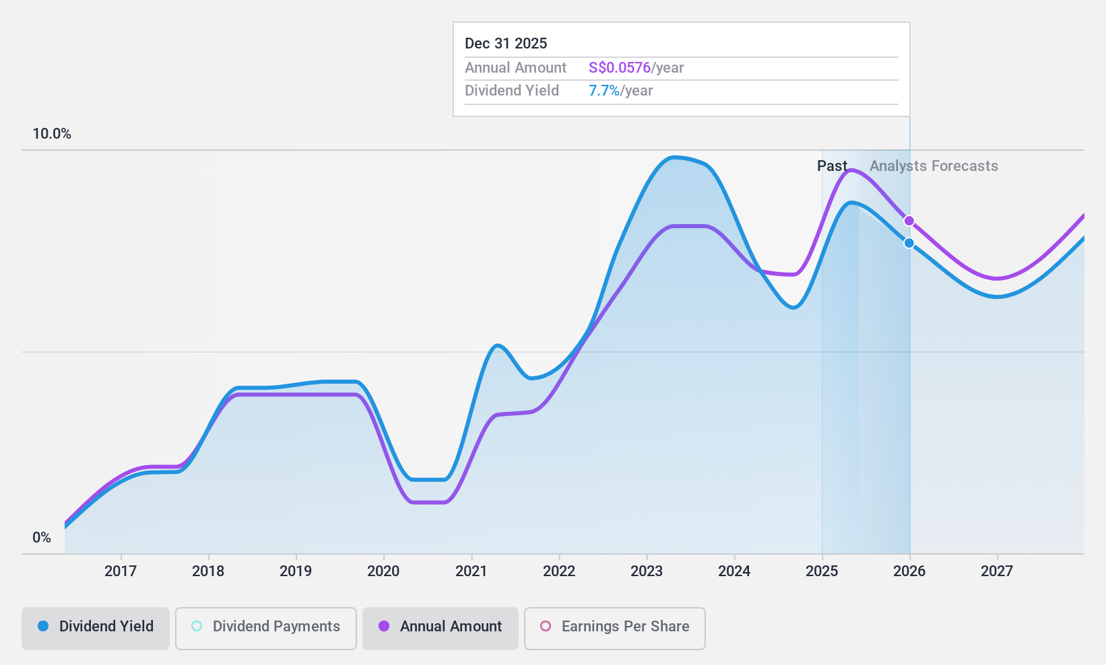Click the 2017 x-axis label
The height and width of the screenshot is (665, 1106).
[121, 571]
